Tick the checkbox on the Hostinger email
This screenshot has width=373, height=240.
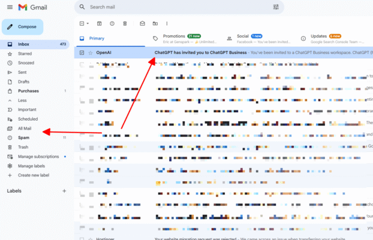tap(82, 238)
